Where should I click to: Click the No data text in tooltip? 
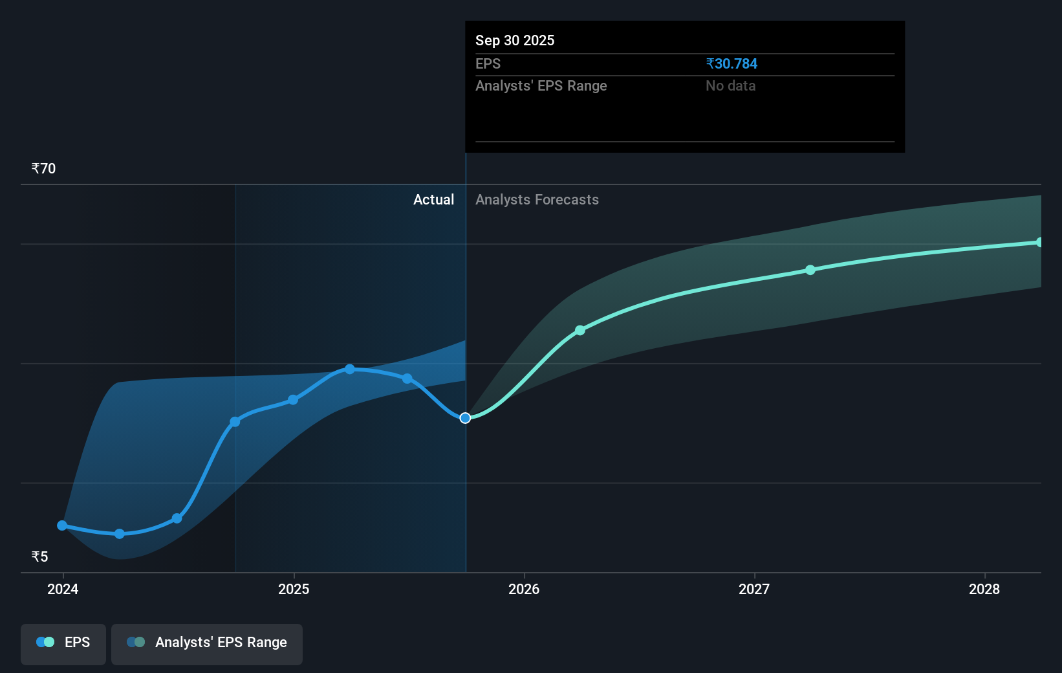pos(730,85)
